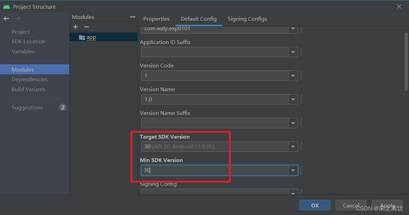Click the Suggestions count badge 2
Image resolution: width=409 pixels, height=215 pixels.
63,107
